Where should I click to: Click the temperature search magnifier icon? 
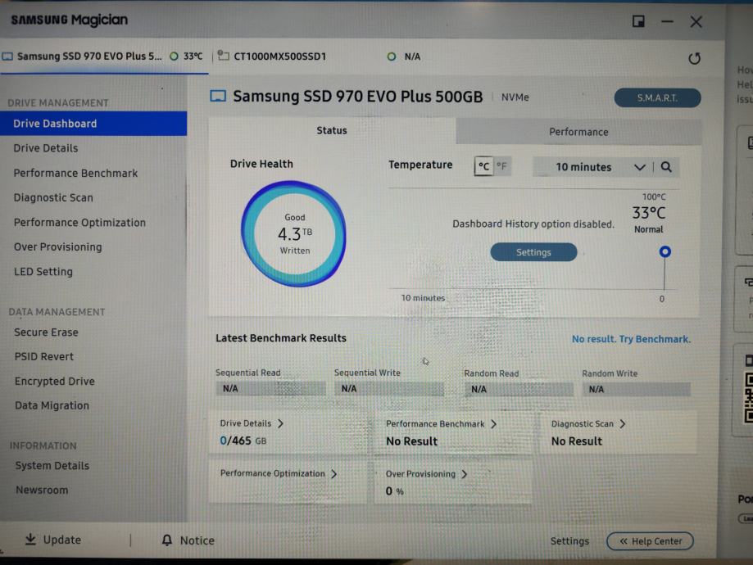[x=666, y=167]
